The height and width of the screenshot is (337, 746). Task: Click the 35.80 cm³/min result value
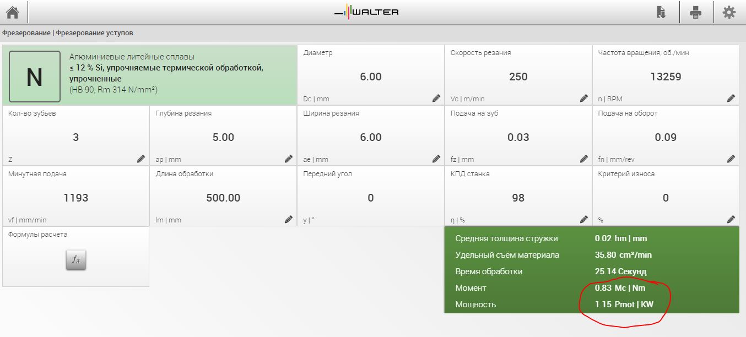point(623,255)
